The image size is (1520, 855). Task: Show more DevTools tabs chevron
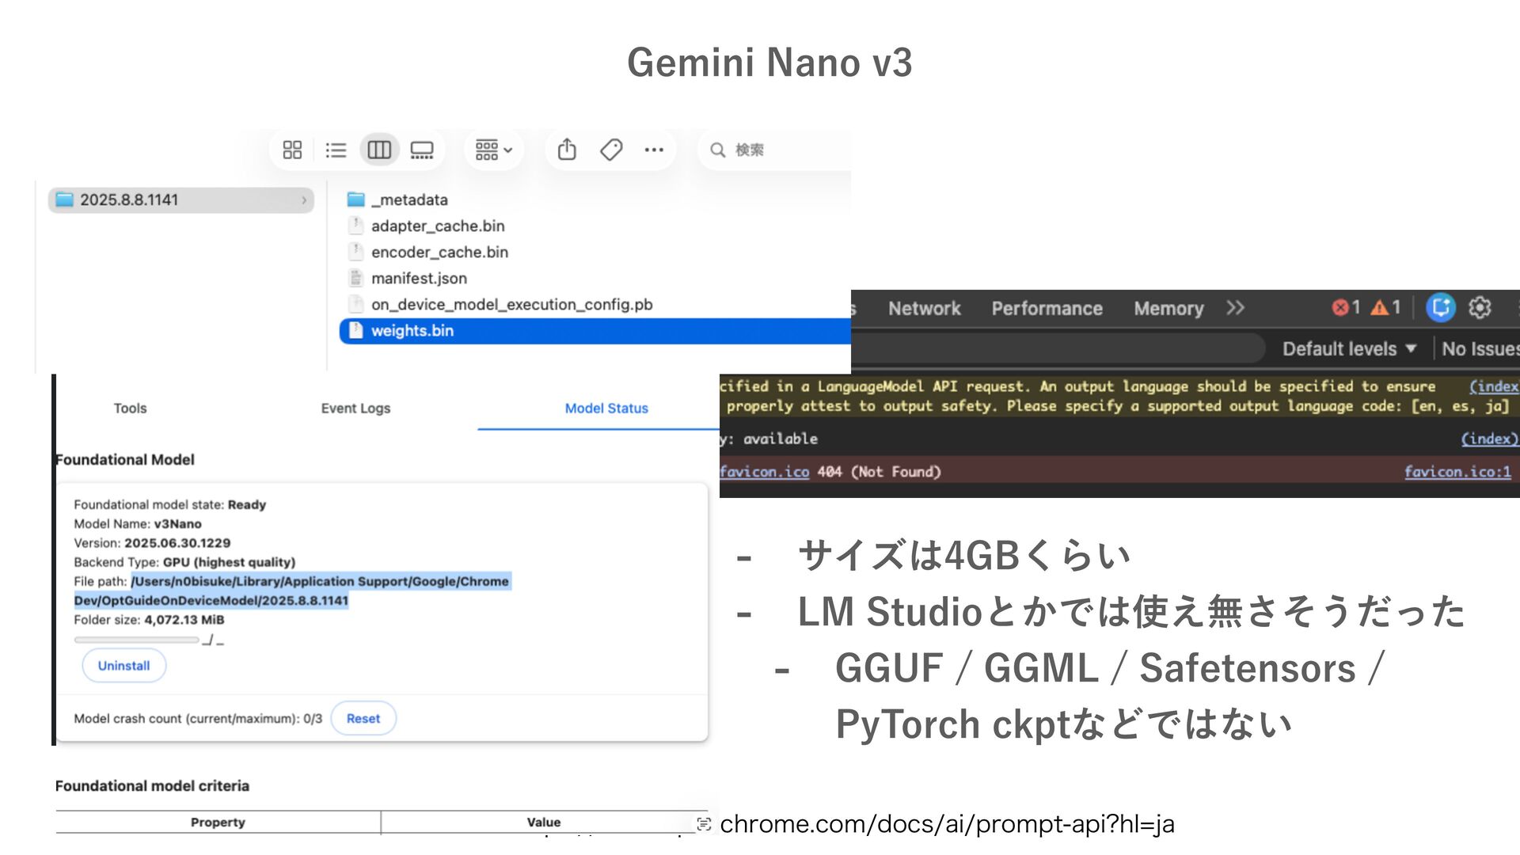[1235, 308]
